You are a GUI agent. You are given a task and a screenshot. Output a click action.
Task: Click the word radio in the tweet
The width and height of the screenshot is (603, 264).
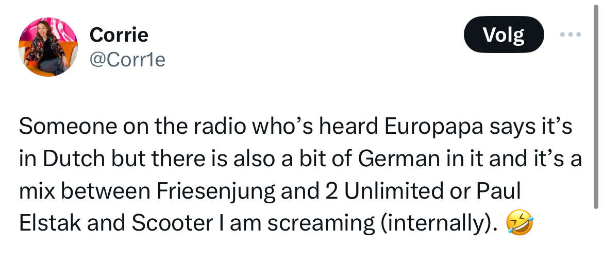point(217,128)
